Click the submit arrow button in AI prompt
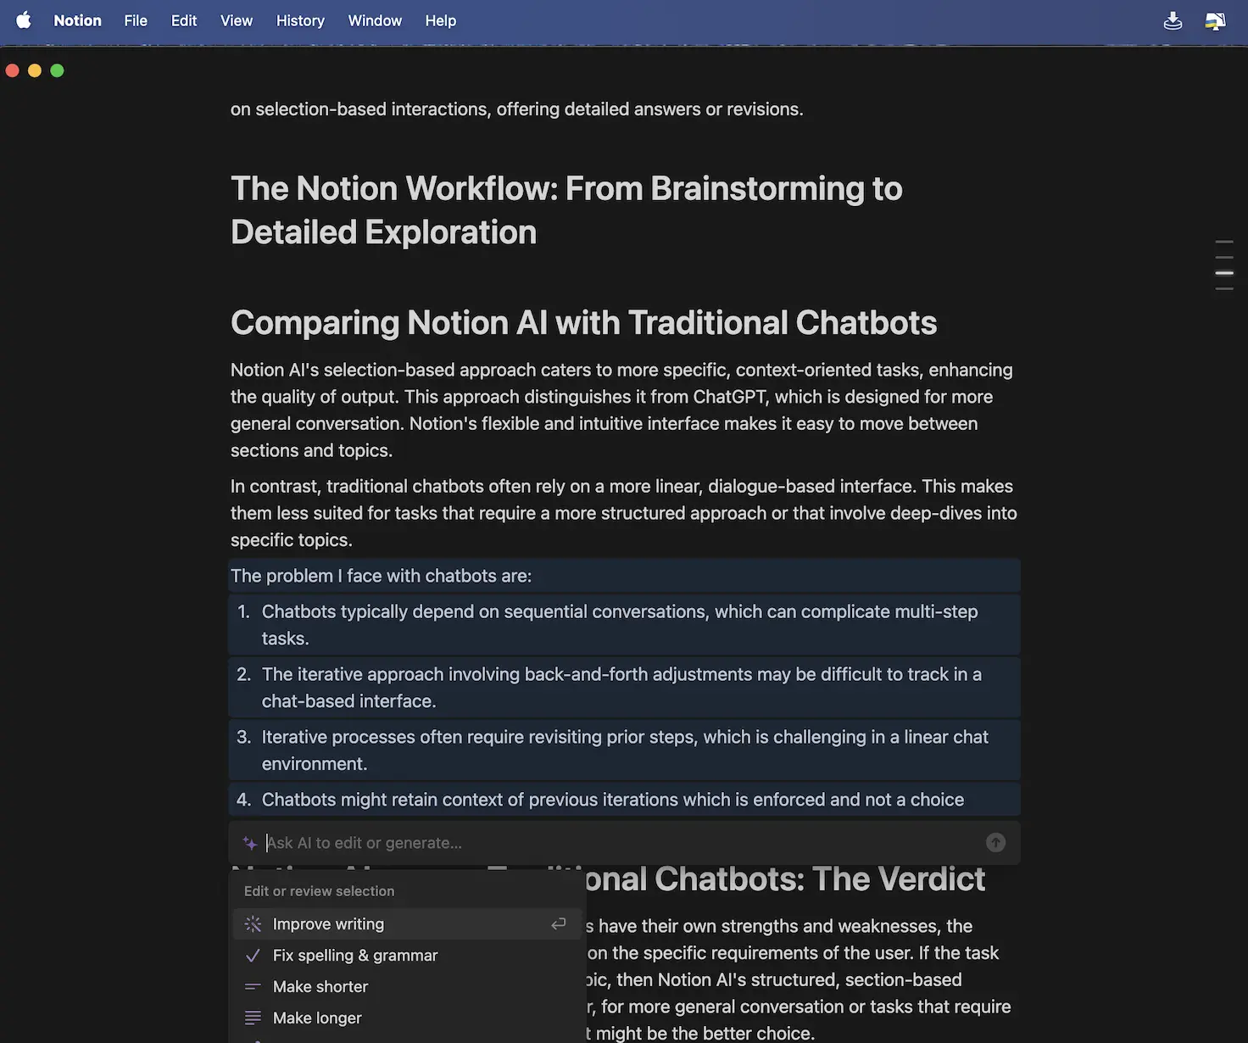The height and width of the screenshot is (1043, 1248). (995, 842)
